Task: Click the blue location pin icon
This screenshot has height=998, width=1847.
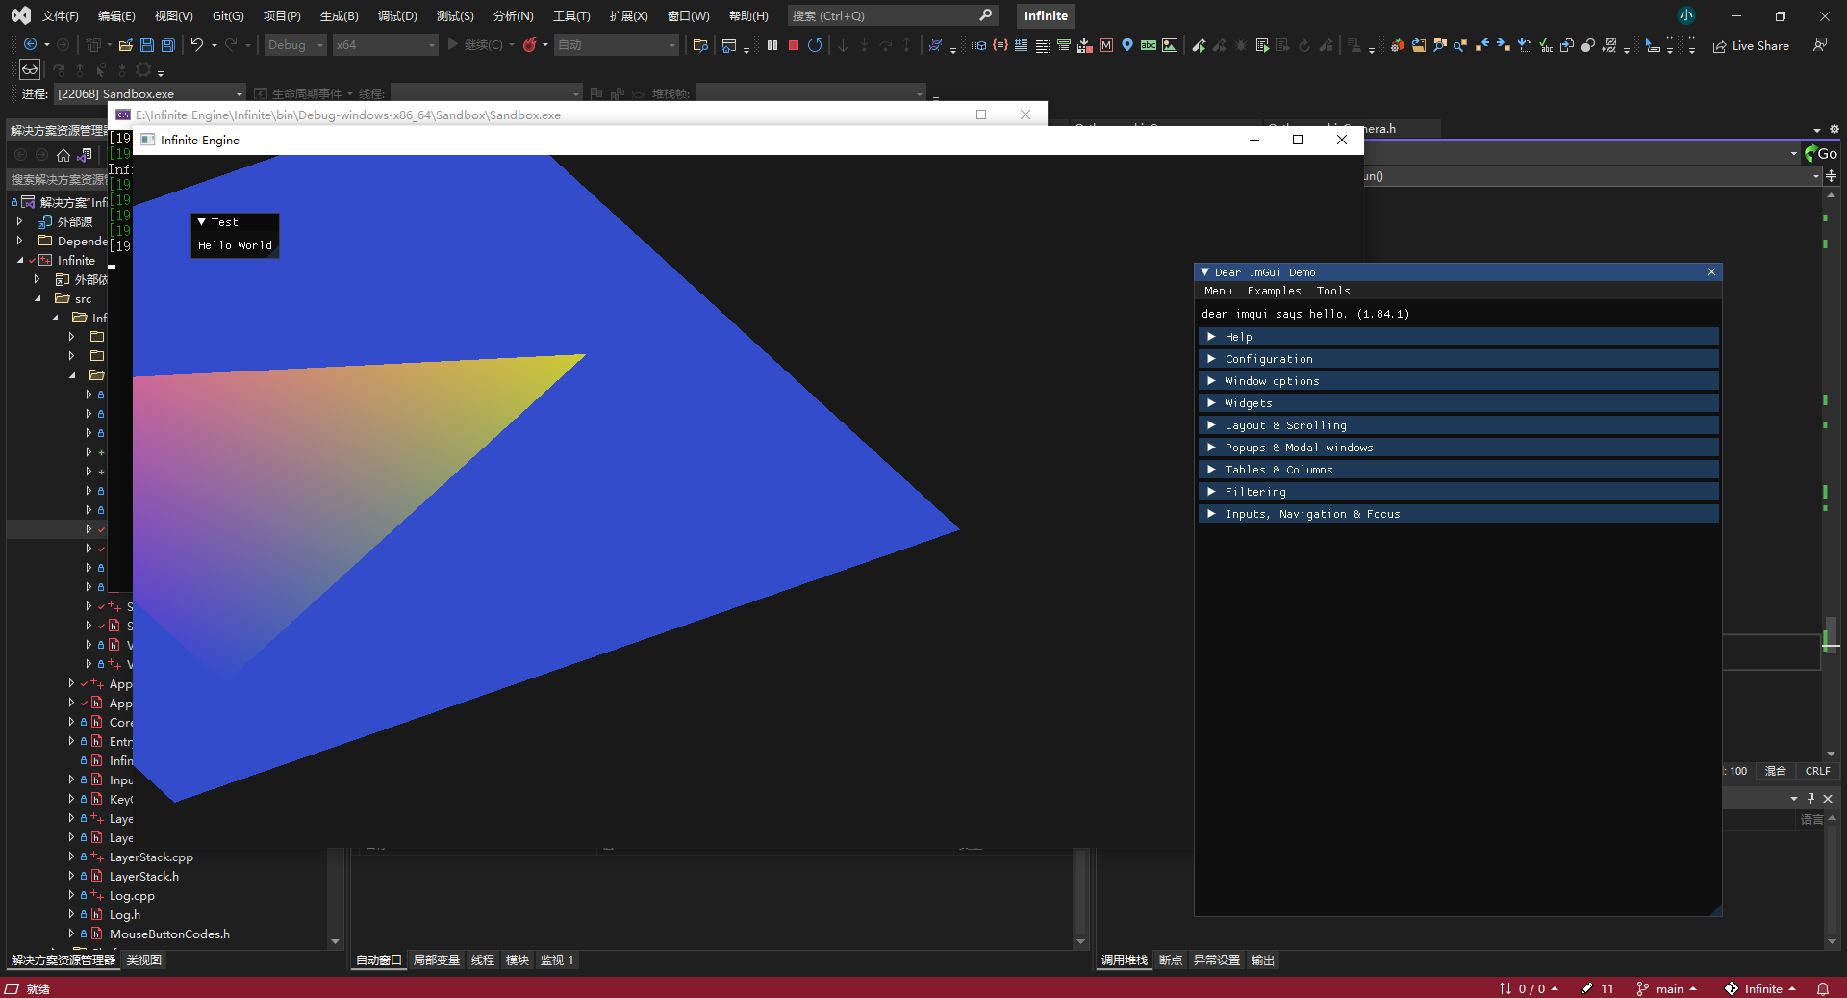Action: pos(1127,45)
